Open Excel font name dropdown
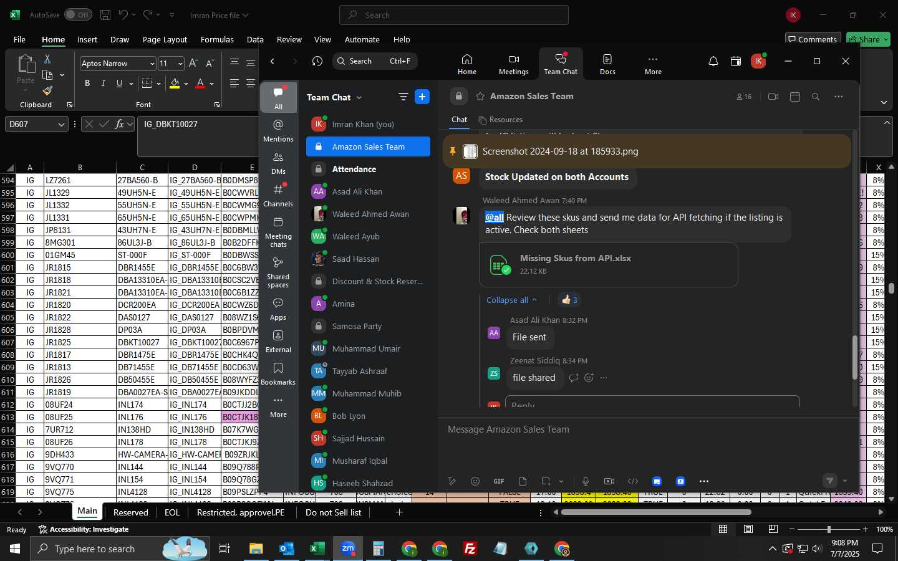This screenshot has width=898, height=561. point(152,64)
